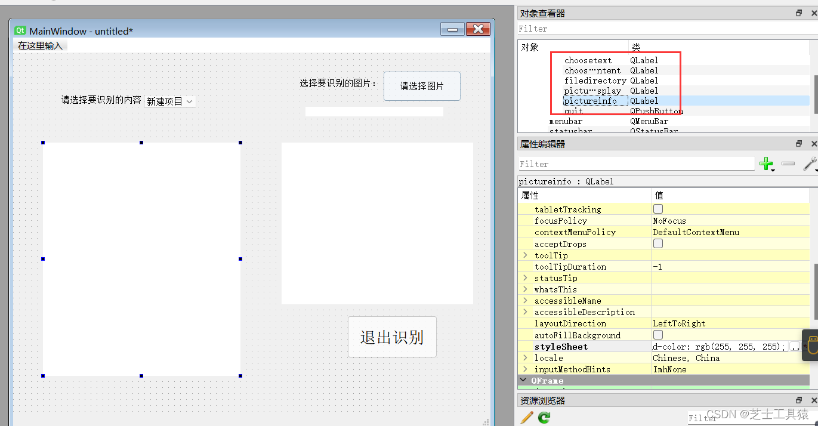Click the DefaultContextMenu value

coord(696,232)
